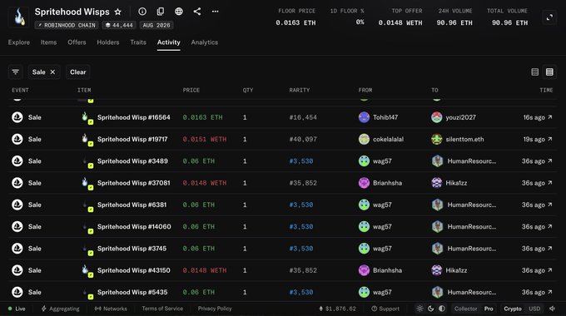Click the Spritehood Wisp #3745 thumbnail
566x316 pixels.
[86, 249]
